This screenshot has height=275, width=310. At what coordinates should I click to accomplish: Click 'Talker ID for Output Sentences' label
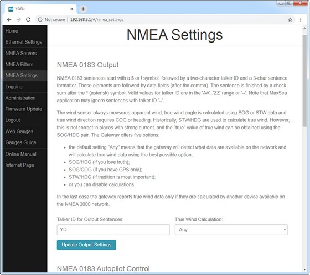click(90, 219)
